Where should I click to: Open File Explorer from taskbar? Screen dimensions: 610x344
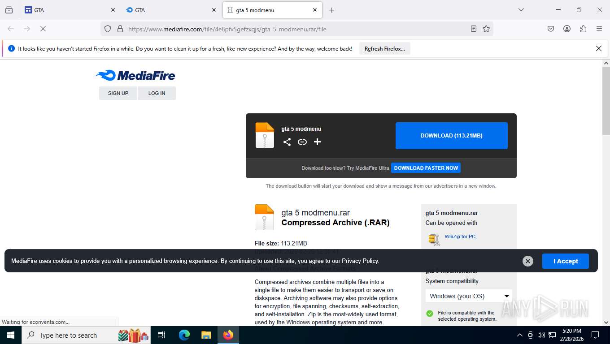click(x=206, y=335)
